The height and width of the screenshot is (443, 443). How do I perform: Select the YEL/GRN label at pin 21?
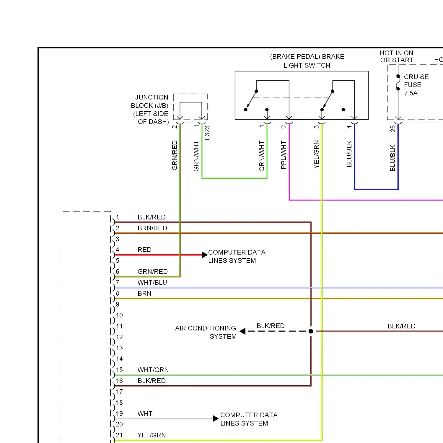[152, 435]
